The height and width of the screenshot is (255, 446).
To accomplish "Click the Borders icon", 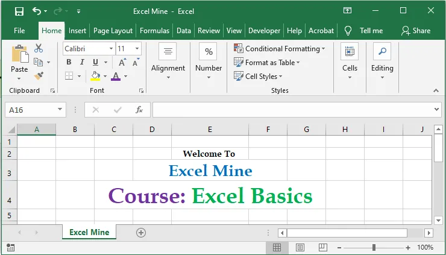I will [x=69, y=76].
